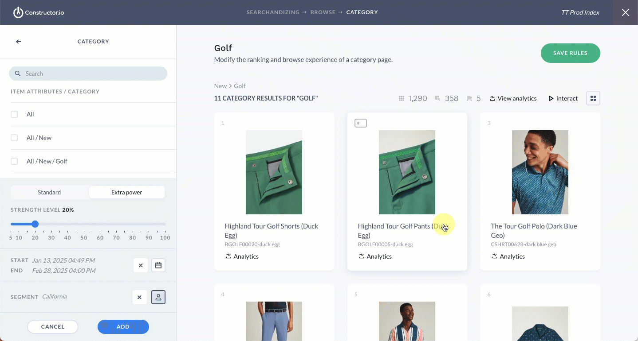Check the 'All / New / Golf' checkbox
The width and height of the screenshot is (638, 341).
tap(14, 161)
